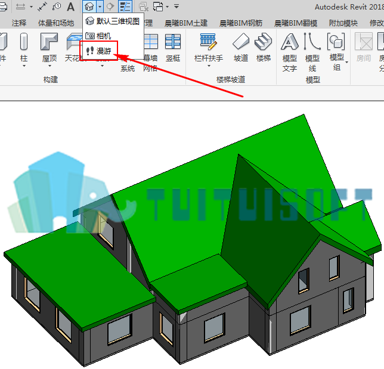384x369 pixels.
Task: Click close hidden windows icon
Action: (144, 7)
